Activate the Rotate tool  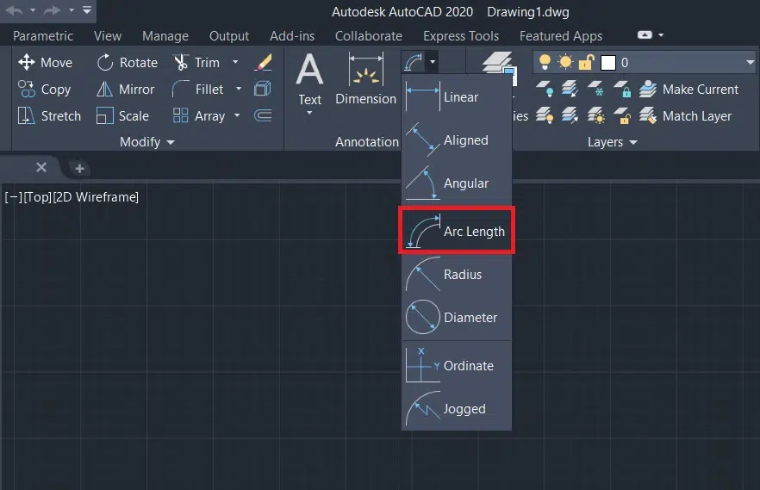click(x=127, y=62)
